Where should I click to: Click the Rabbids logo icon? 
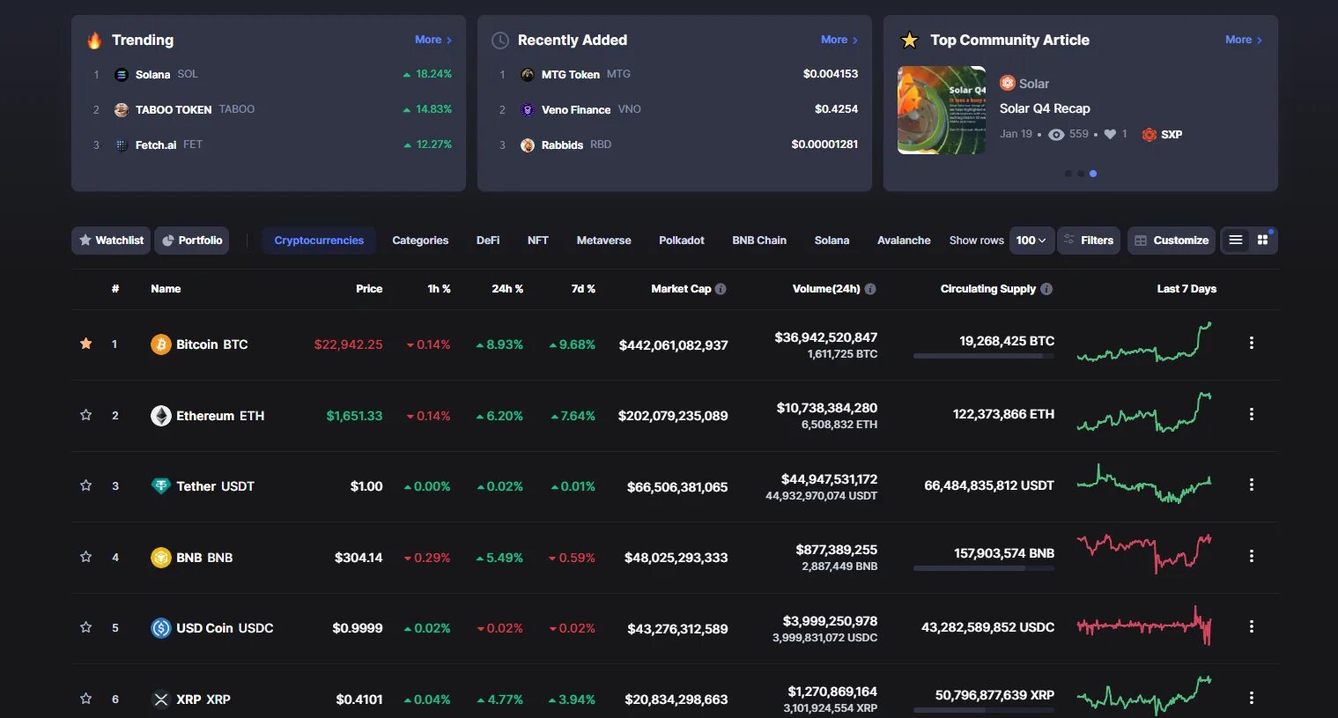528,145
